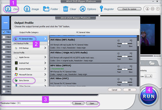Expand Microsoft Device category arrow

(x=45, y=75)
